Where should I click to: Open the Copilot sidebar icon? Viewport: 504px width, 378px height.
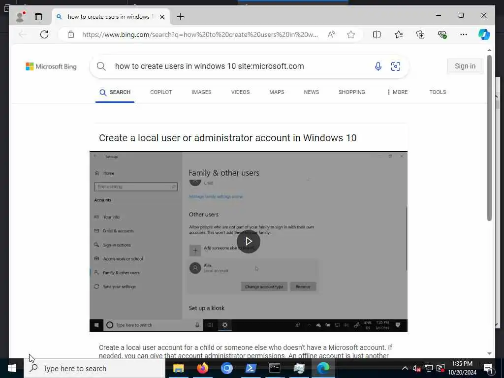point(484,34)
